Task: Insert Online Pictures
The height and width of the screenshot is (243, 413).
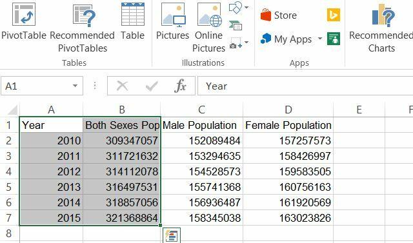Action: 209,28
